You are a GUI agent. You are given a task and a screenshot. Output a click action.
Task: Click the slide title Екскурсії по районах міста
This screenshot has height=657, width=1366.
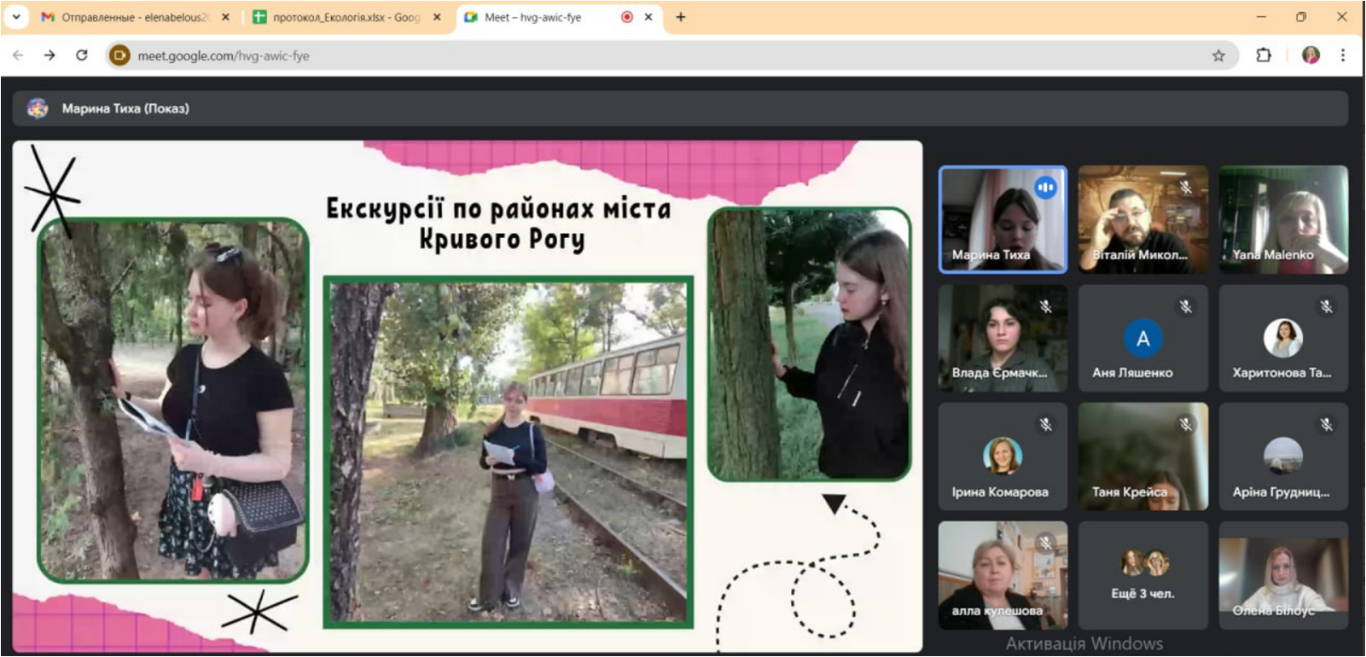(499, 223)
